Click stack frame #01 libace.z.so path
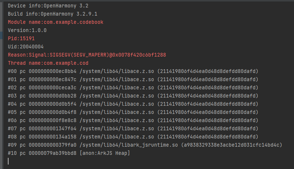 117,80
